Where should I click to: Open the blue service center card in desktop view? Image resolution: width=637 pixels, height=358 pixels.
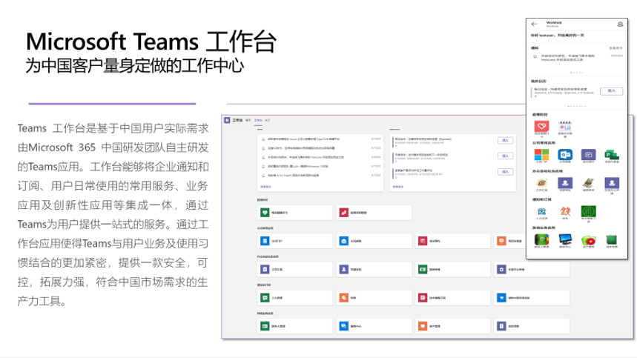(x=374, y=326)
